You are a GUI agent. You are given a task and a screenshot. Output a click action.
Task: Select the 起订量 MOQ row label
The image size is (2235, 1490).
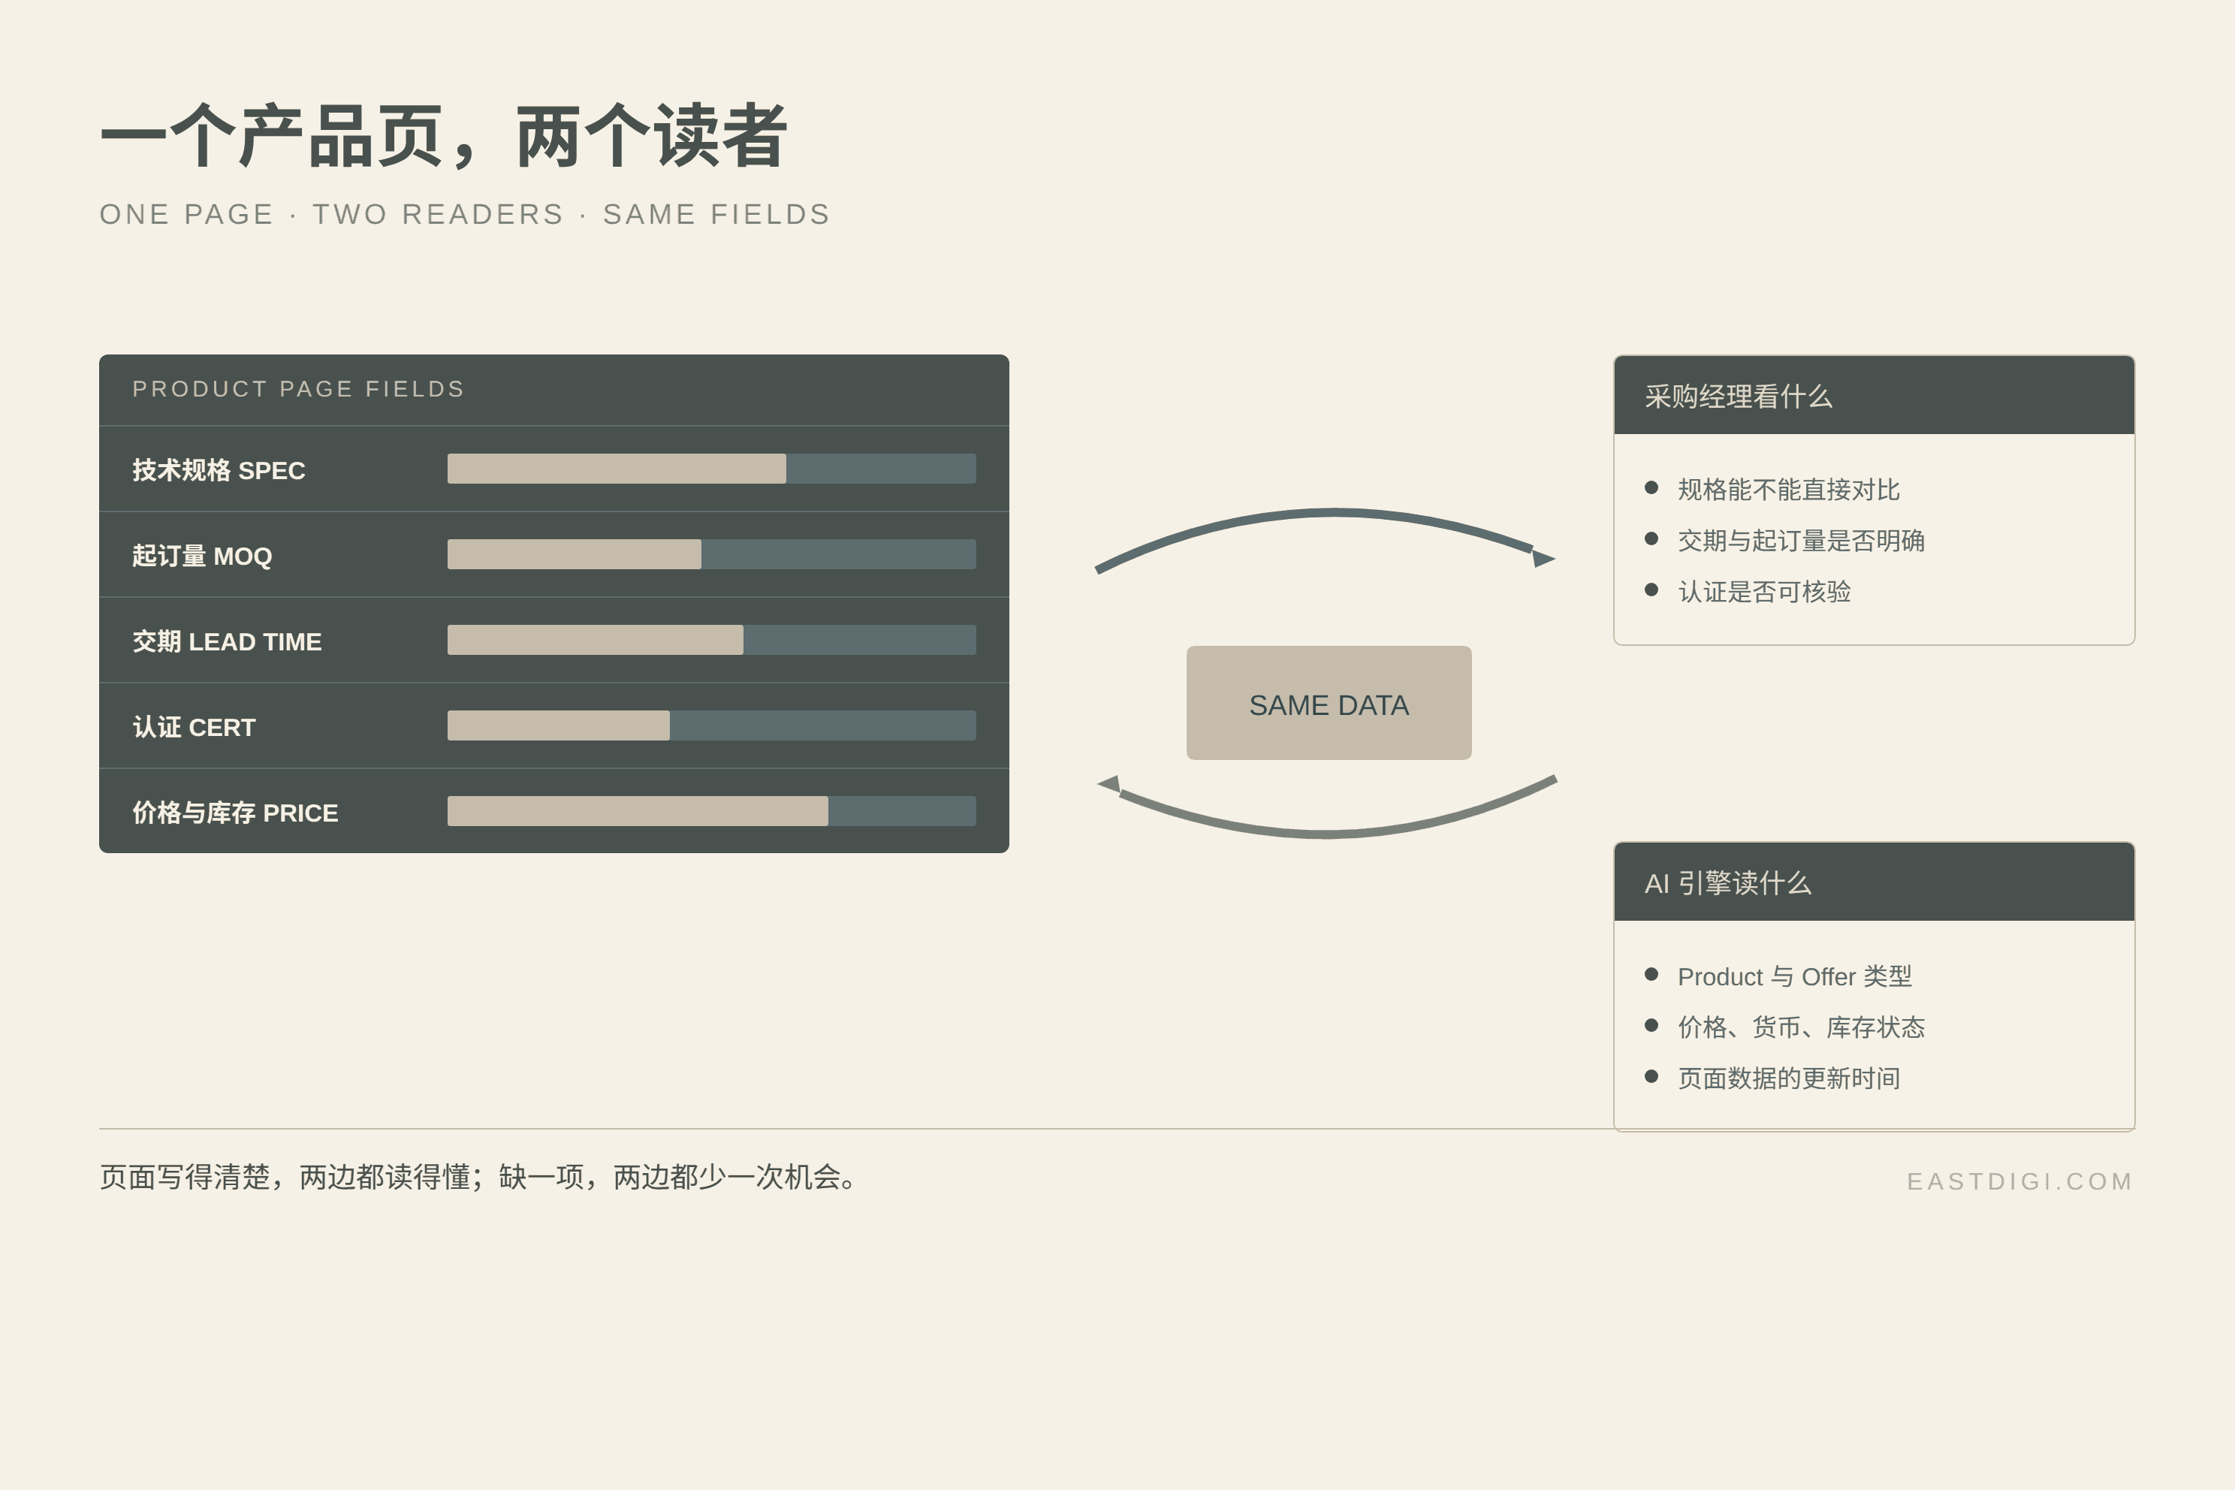coord(203,556)
